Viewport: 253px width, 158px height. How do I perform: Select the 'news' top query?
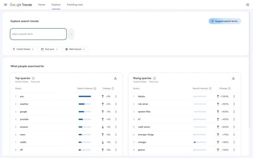22,135
